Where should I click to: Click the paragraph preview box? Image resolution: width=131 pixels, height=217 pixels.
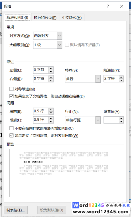pos(67,173)
